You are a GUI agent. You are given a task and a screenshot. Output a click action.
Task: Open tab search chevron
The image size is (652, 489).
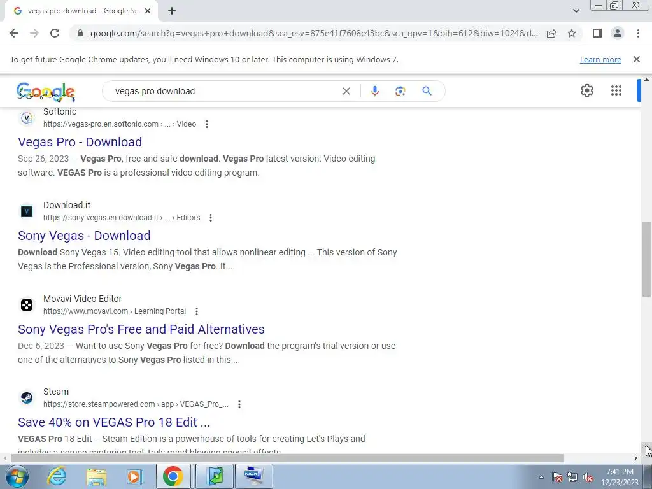coord(576,11)
